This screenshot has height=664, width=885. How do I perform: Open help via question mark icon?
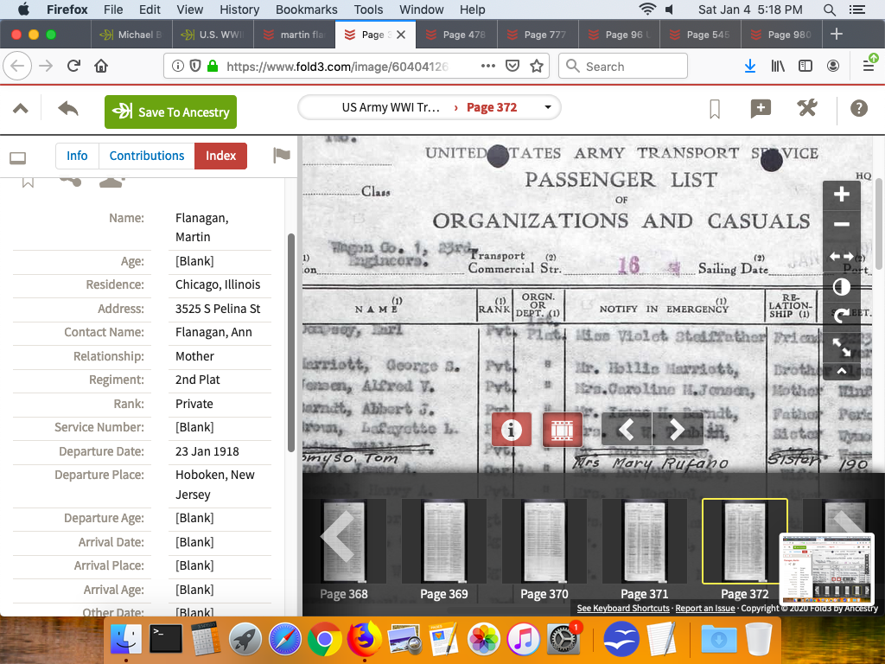(858, 109)
